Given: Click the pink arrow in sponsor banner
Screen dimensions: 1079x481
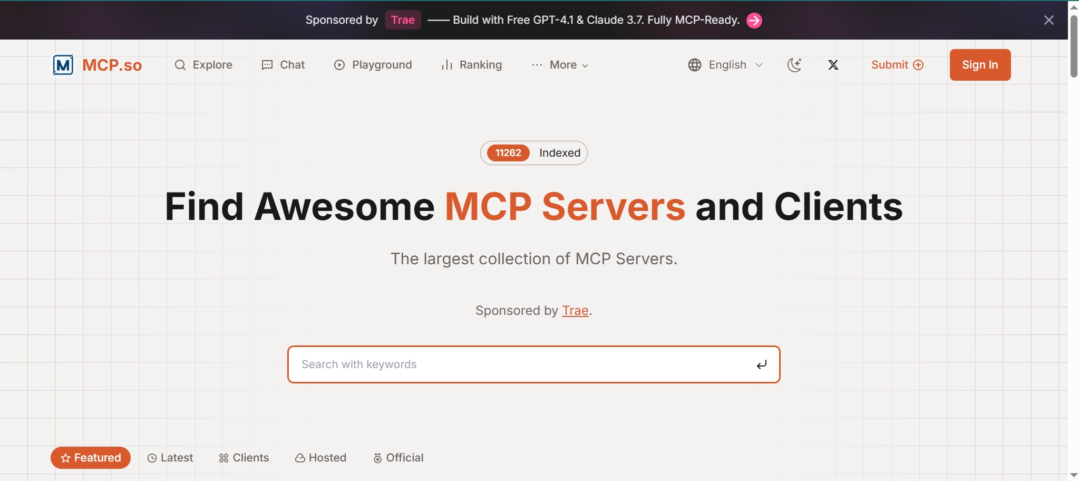Looking at the screenshot, I should point(754,21).
